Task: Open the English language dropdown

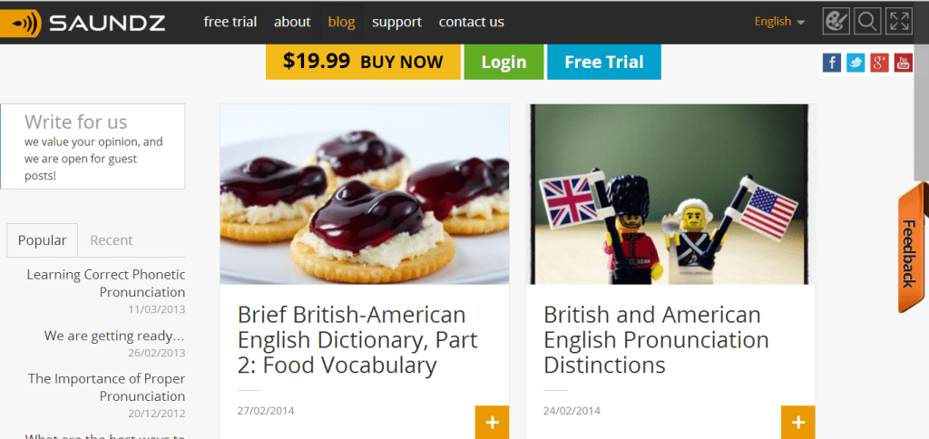Action: click(x=779, y=22)
